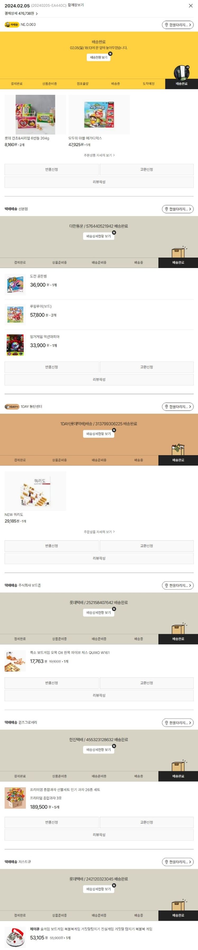
Task: Open the delivery photo thumbnail at door
Action: pos(181,72)
